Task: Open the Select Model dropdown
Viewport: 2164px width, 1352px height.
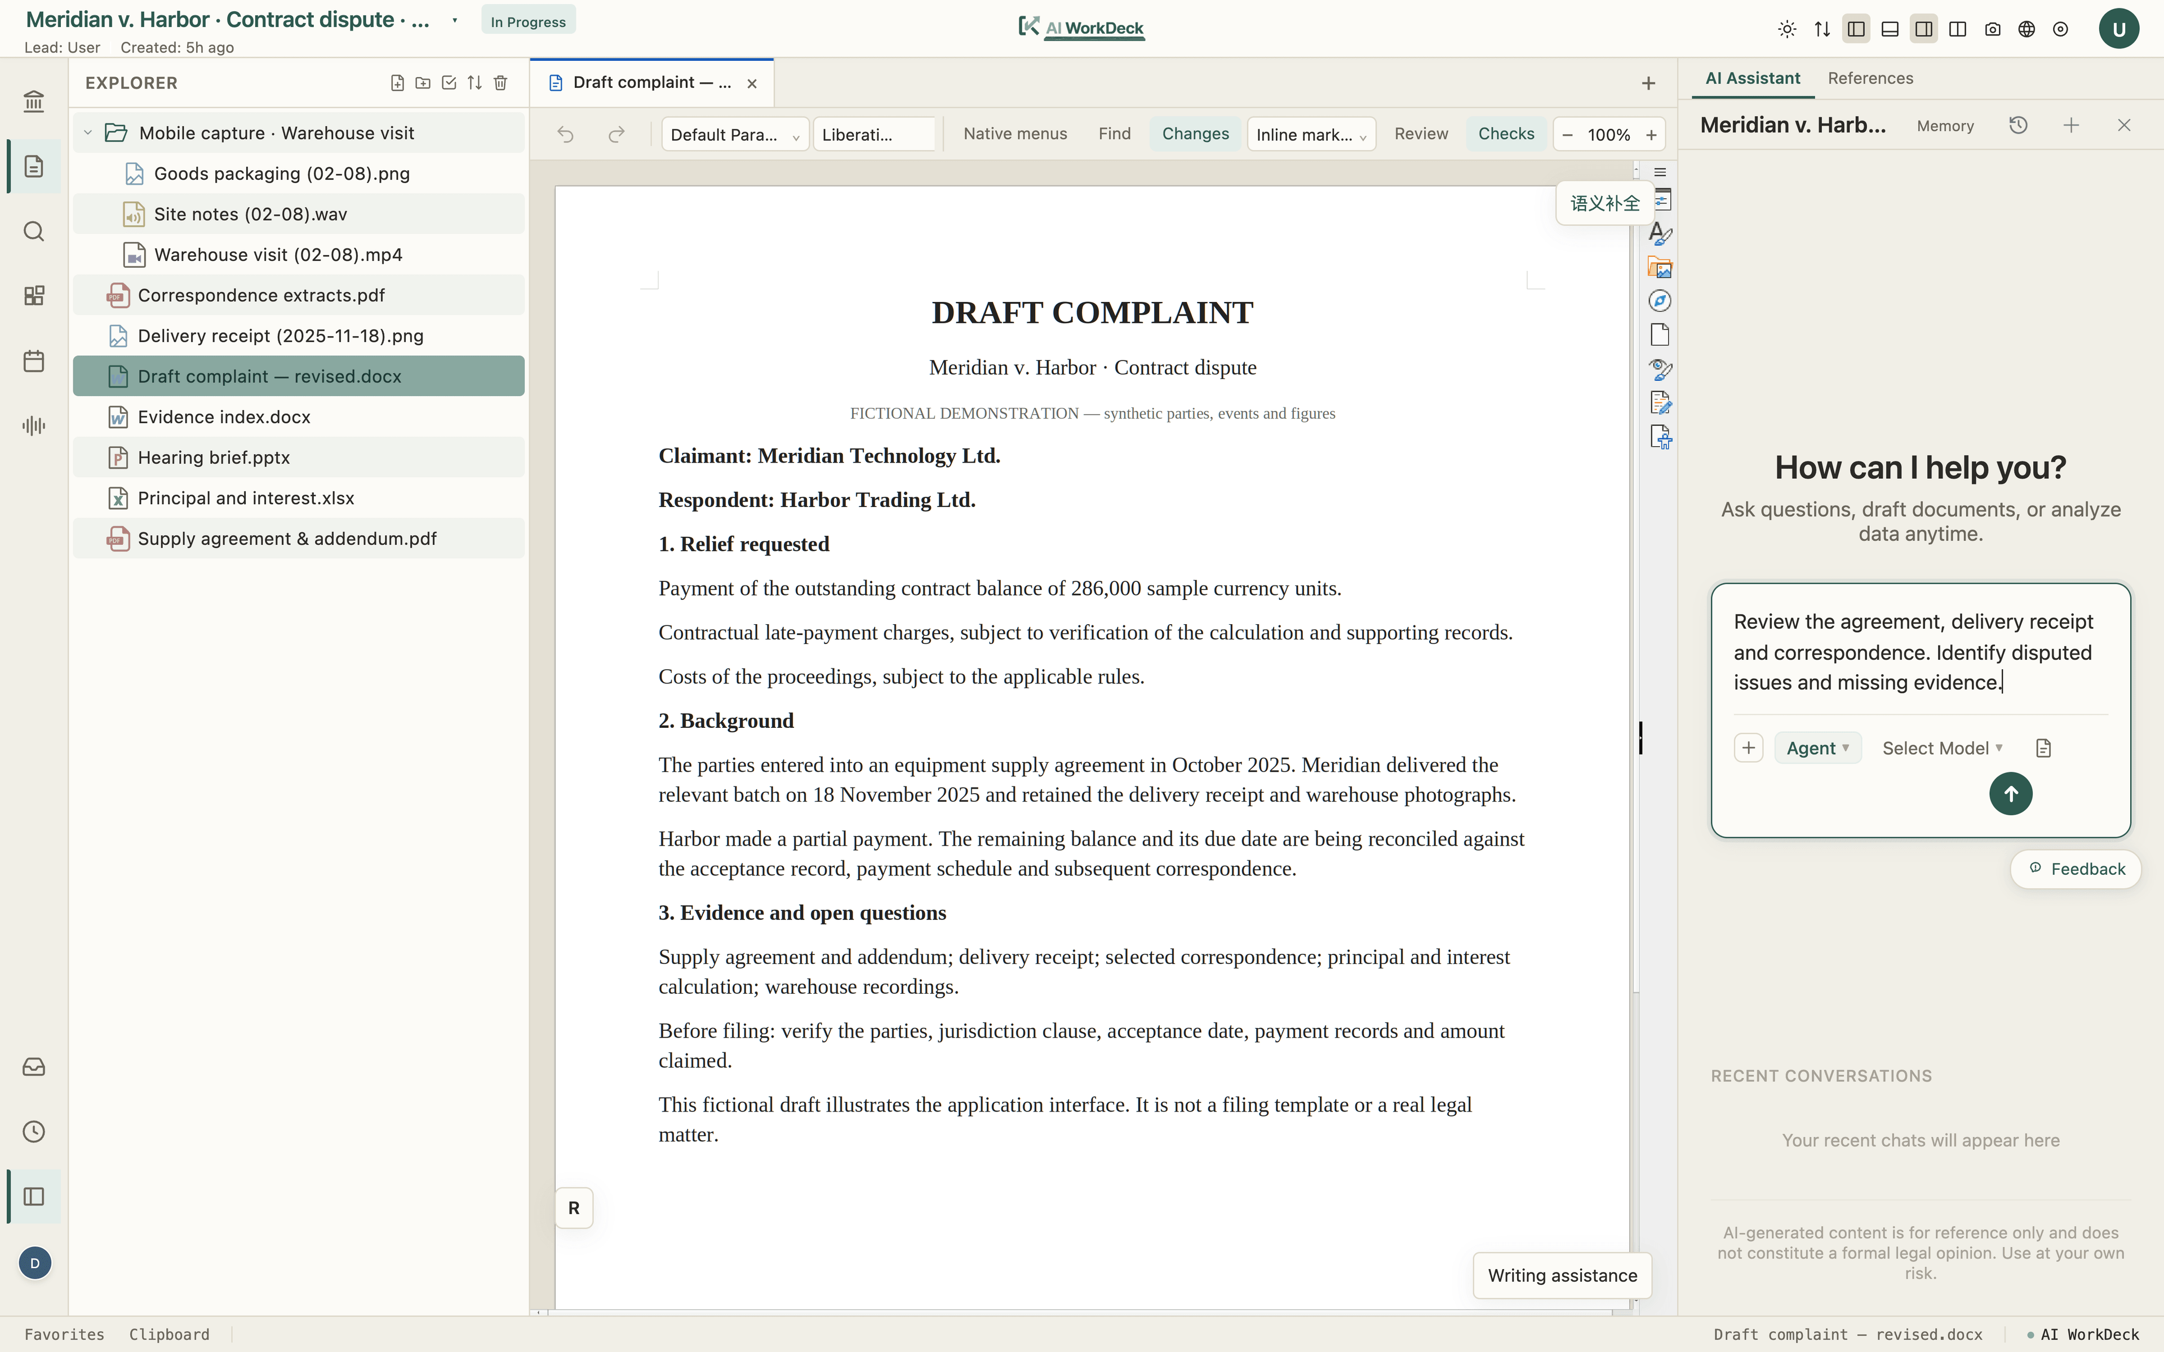Action: click(1942, 749)
